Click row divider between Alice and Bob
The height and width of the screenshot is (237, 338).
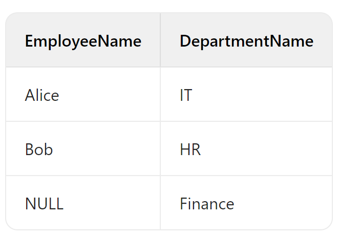pyautogui.click(x=83, y=121)
